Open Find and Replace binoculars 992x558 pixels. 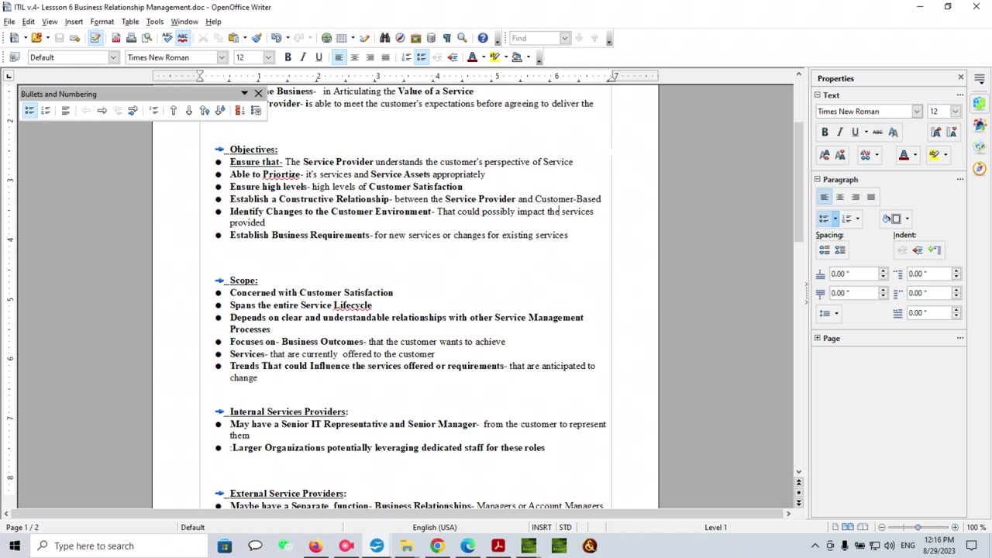384,37
